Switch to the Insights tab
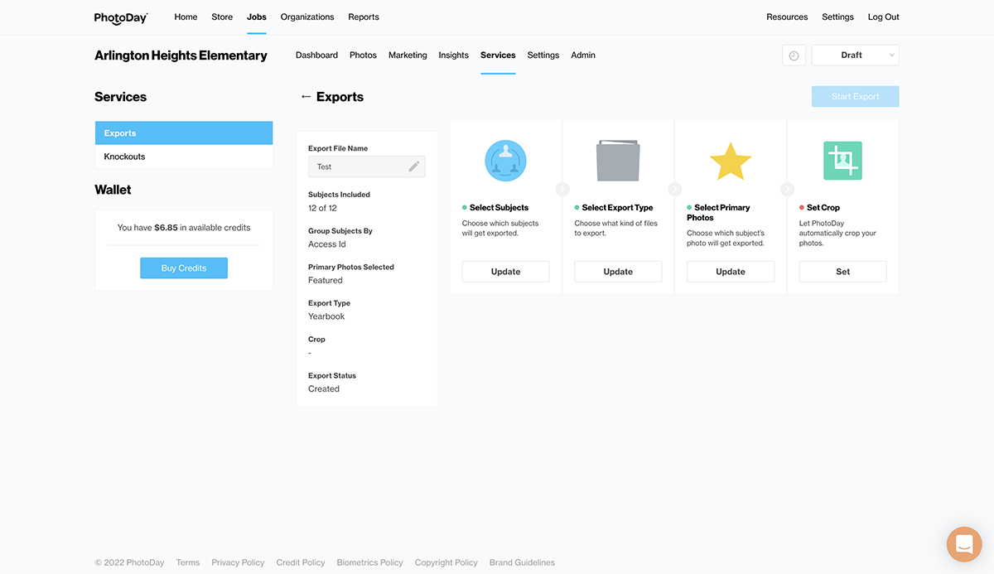The height and width of the screenshot is (574, 994). 454,55
